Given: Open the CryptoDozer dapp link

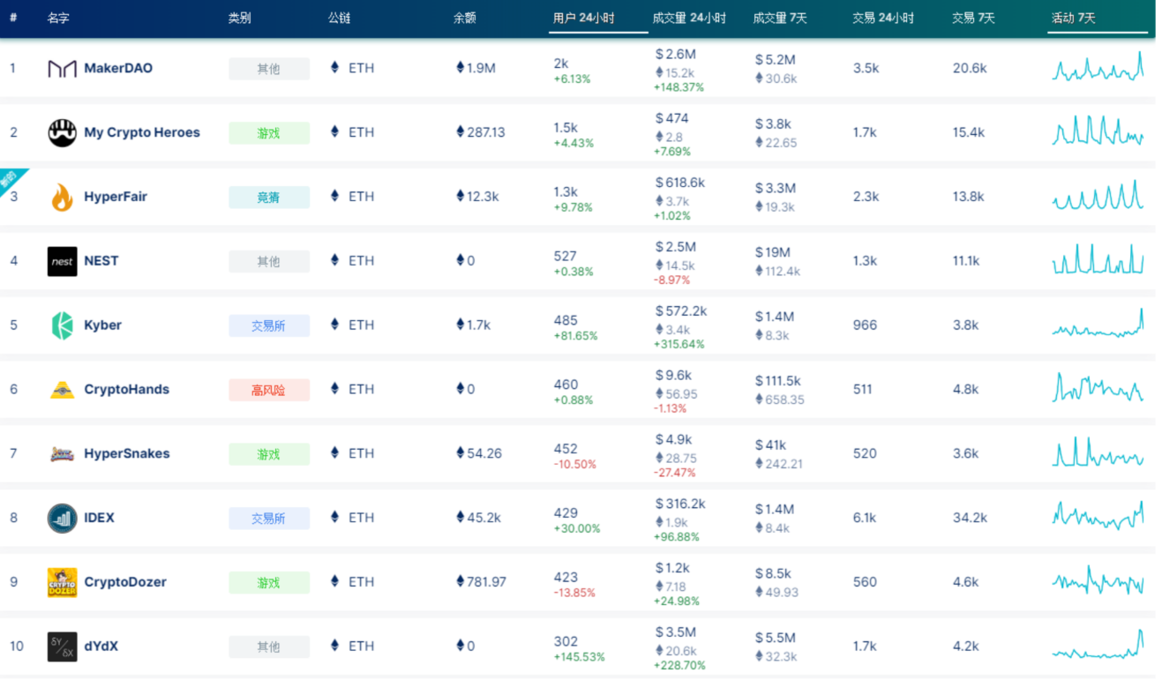Looking at the screenshot, I should point(125,582).
